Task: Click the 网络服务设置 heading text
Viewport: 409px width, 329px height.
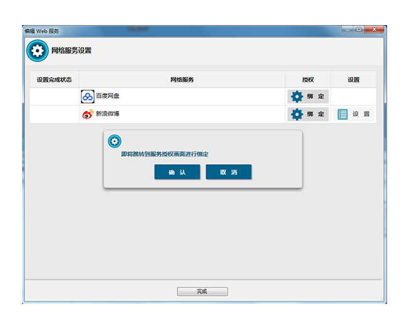Action: pos(72,51)
